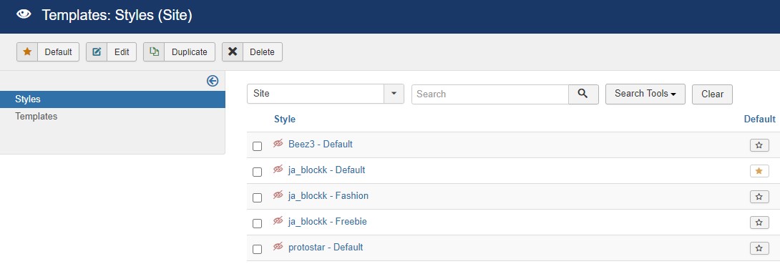Click the Default toolbar button with star

point(48,52)
